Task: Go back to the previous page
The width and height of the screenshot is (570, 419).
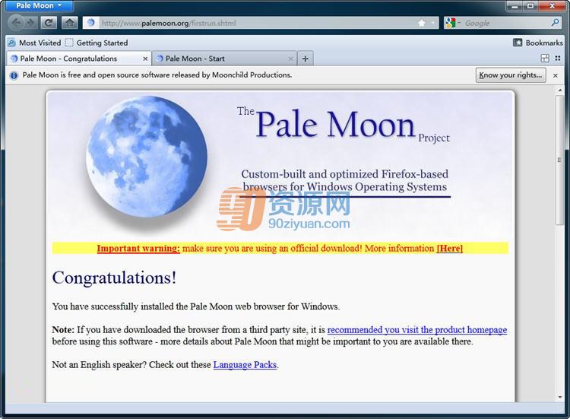Action: click(x=16, y=23)
